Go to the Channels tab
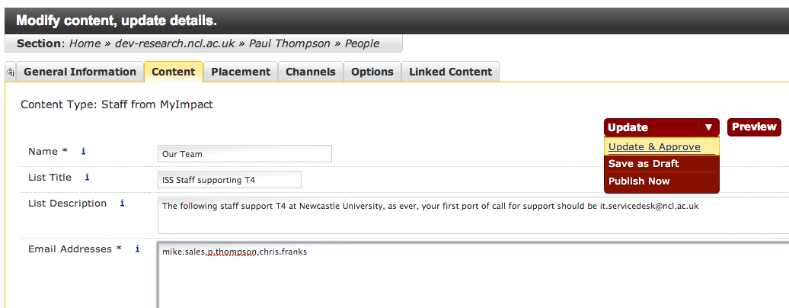 click(311, 72)
